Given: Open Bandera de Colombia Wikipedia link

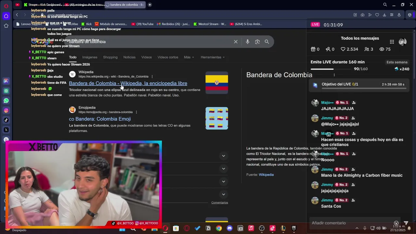Looking at the screenshot, I should pos(128,84).
